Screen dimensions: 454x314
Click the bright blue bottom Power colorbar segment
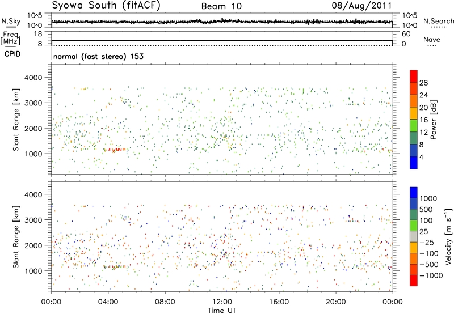(414, 163)
